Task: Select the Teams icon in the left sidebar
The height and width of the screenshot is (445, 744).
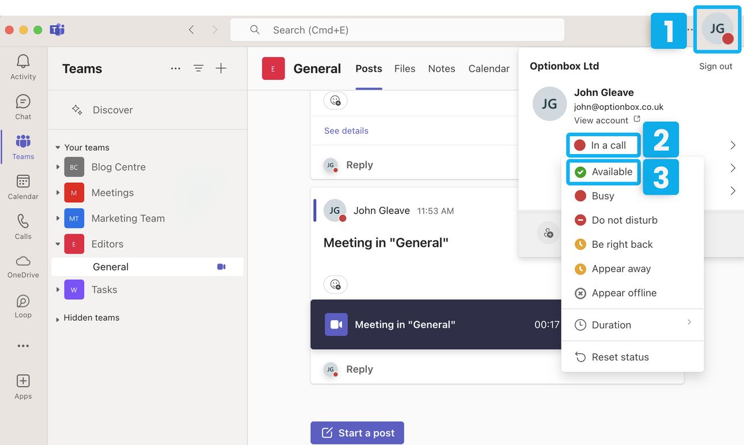Action: pos(23,147)
